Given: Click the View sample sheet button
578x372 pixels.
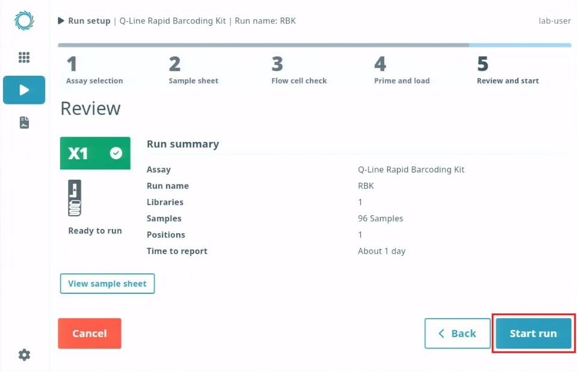Looking at the screenshot, I should pyautogui.click(x=107, y=284).
